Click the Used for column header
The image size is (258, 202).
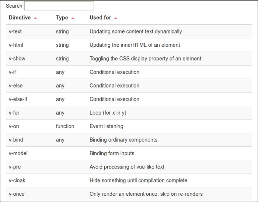point(100,18)
